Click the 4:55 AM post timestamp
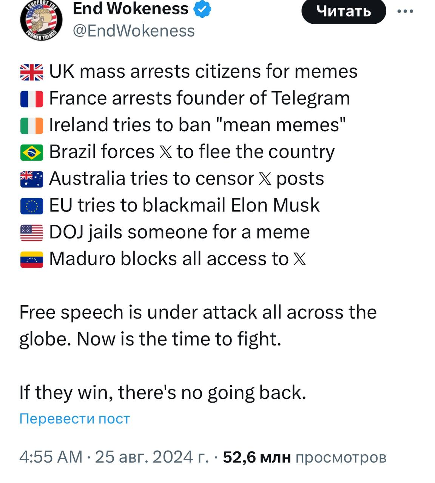435x483 pixels. [x=51, y=457]
